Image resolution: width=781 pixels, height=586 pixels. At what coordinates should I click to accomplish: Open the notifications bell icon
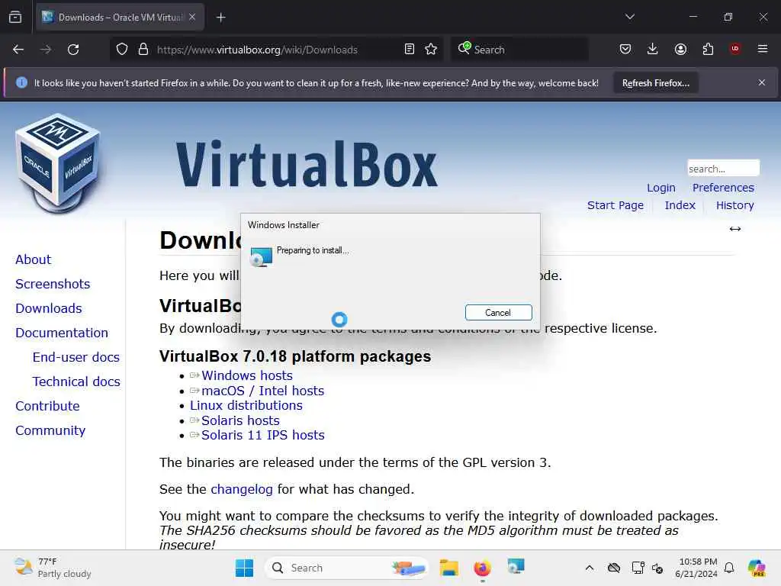[729, 568]
